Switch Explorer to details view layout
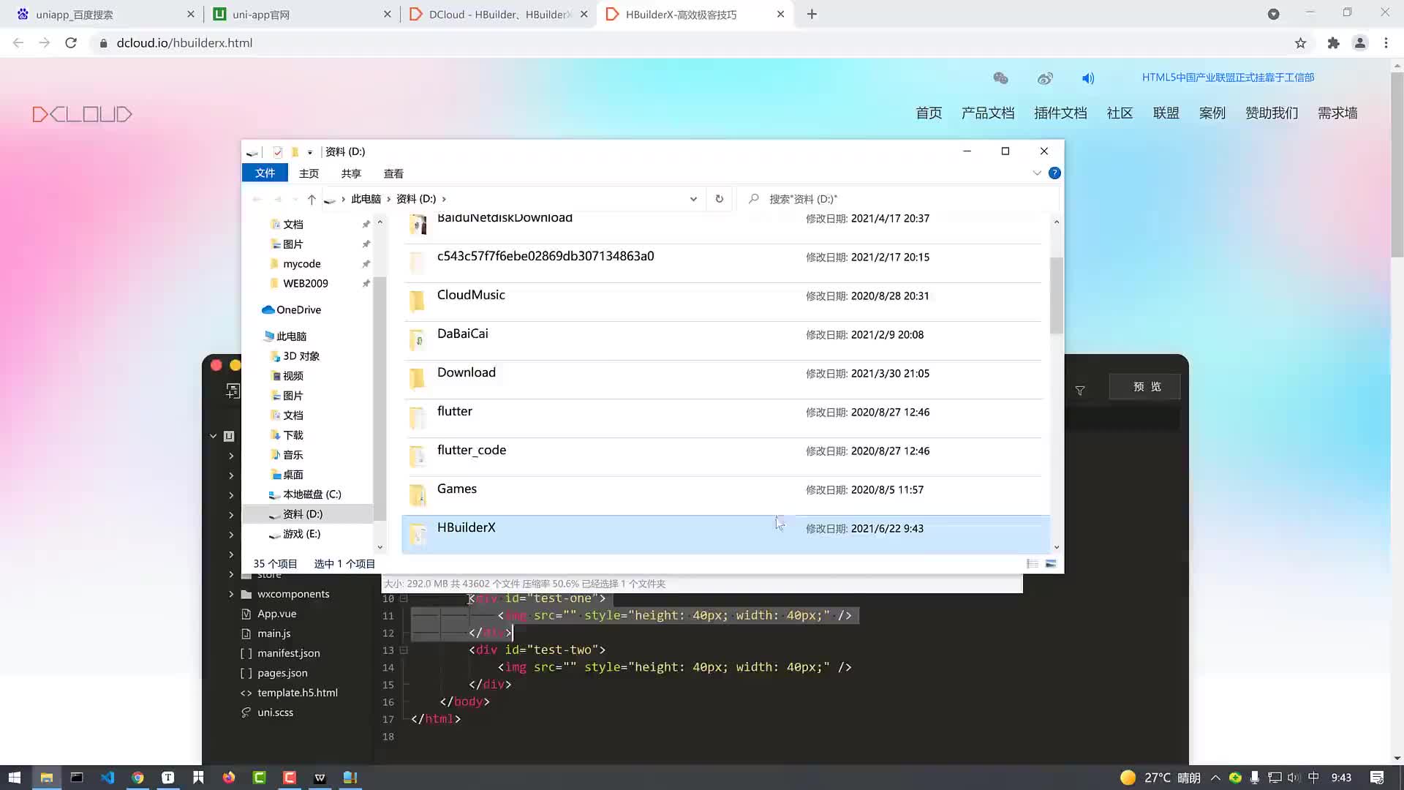 coord(1033,564)
